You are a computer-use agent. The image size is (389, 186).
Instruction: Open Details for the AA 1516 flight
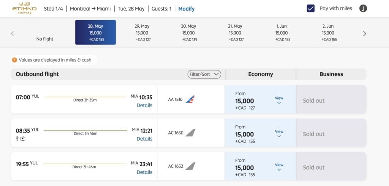click(x=144, y=105)
